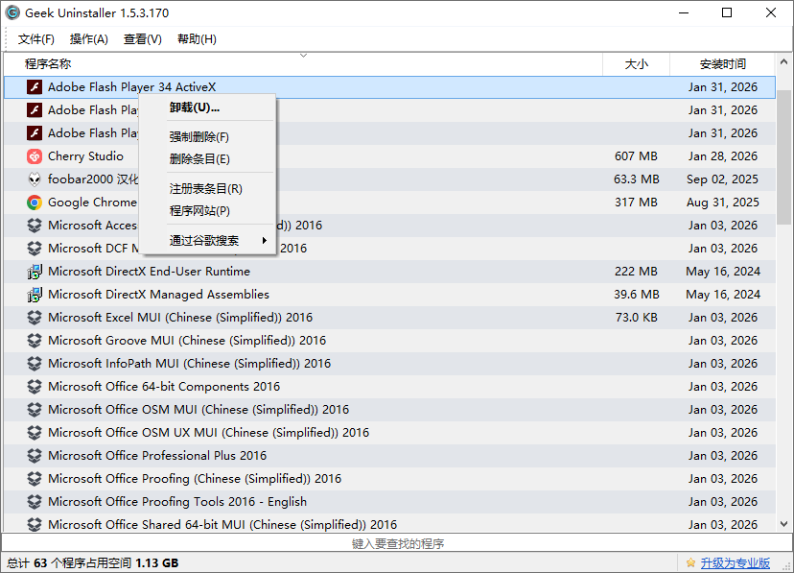Click the Microsoft Office Professional Plus 2016 icon
This screenshot has height=573, width=794.
tap(33, 455)
